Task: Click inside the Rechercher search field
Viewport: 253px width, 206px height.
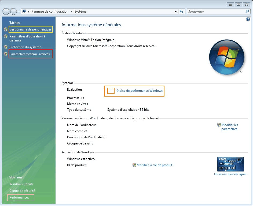Action: [x=216, y=12]
